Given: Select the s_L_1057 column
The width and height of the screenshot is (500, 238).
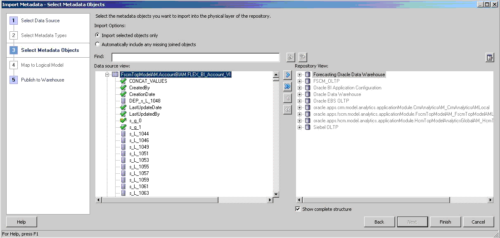Looking at the screenshot, I should tap(139, 173).
